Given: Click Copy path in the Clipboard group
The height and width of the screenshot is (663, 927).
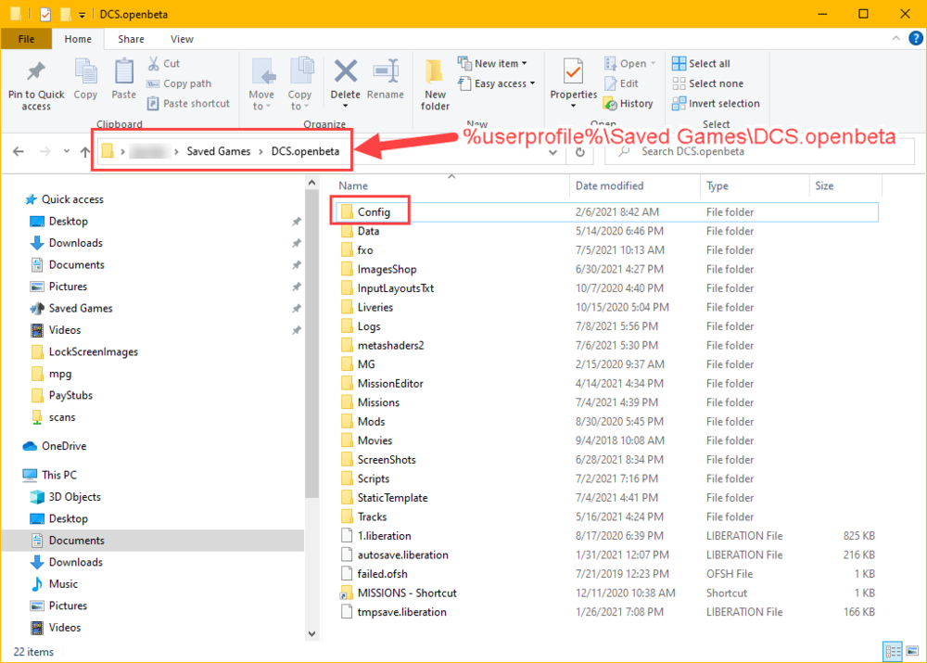Looking at the screenshot, I should click(179, 83).
